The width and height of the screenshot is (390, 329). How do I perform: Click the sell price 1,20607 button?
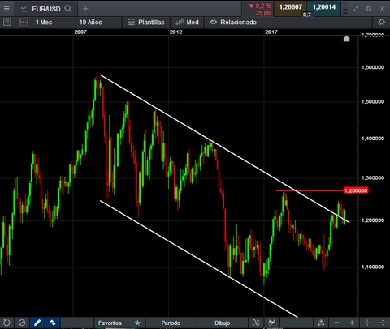point(290,7)
